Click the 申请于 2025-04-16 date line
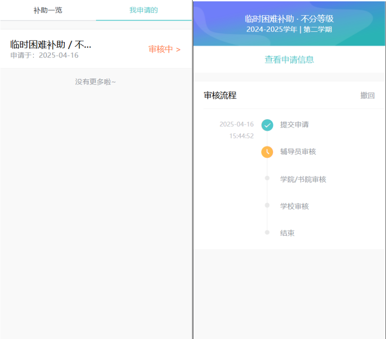 pyautogui.click(x=44, y=55)
